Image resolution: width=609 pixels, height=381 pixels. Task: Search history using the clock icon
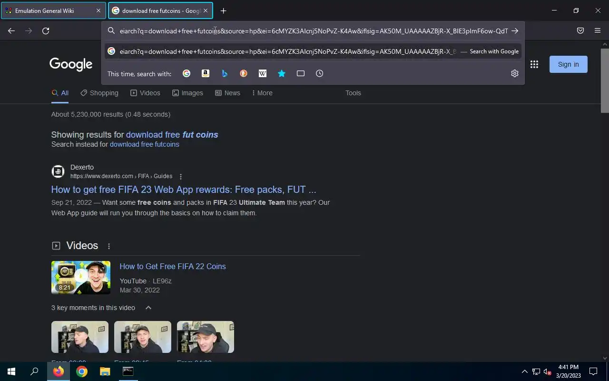[x=320, y=73]
